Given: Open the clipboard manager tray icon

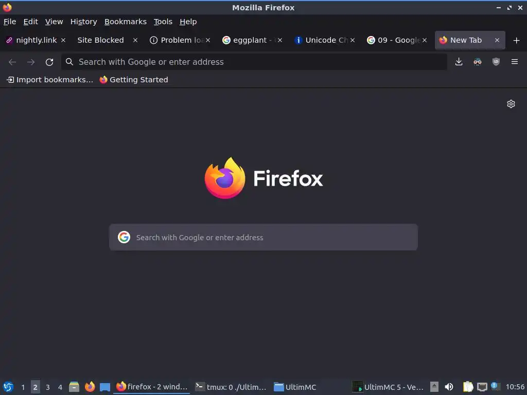Looking at the screenshot, I should (x=468, y=387).
